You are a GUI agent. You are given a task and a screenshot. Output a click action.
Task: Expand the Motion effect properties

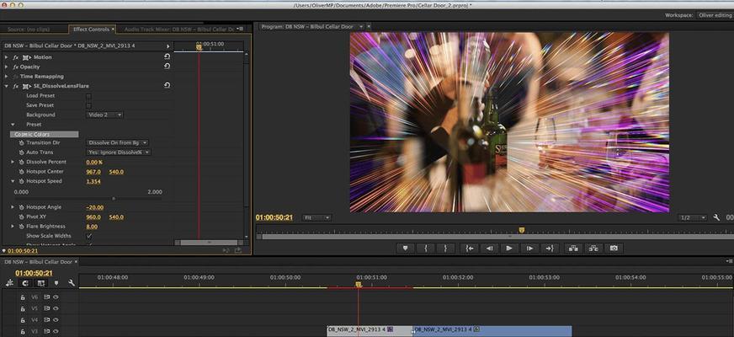[6, 57]
